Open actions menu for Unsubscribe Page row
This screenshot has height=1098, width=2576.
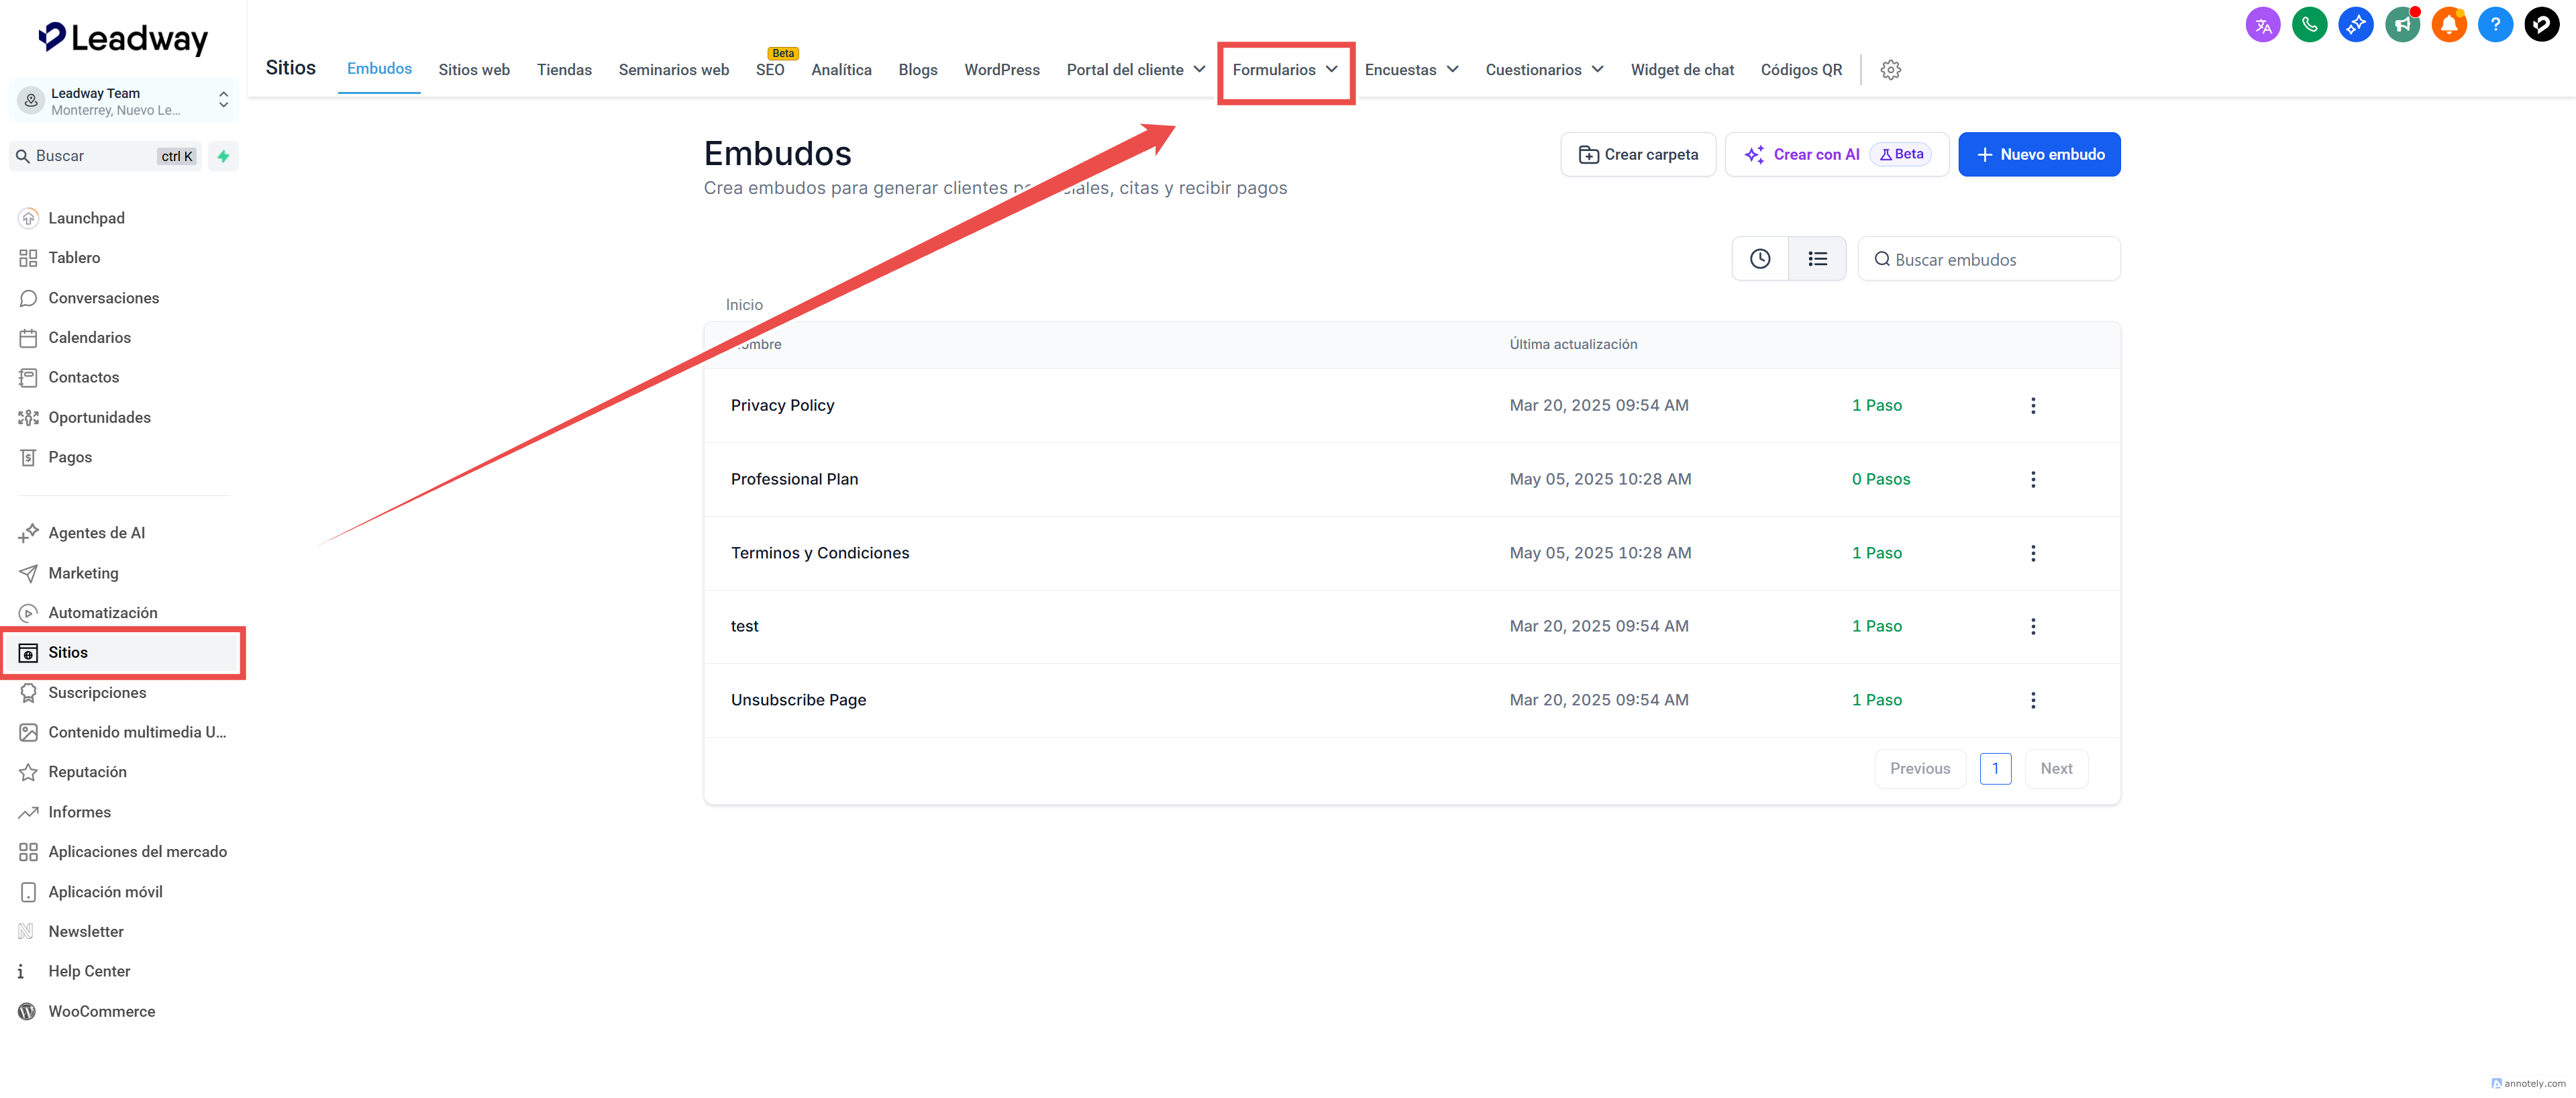pyautogui.click(x=2032, y=700)
